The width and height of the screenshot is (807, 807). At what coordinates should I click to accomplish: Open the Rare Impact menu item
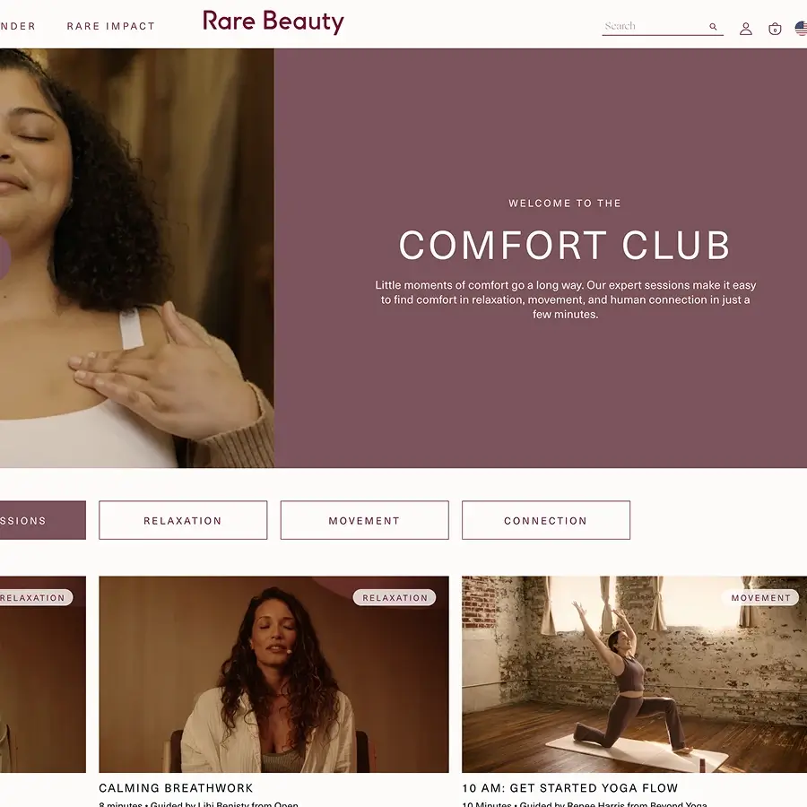pyautogui.click(x=110, y=26)
